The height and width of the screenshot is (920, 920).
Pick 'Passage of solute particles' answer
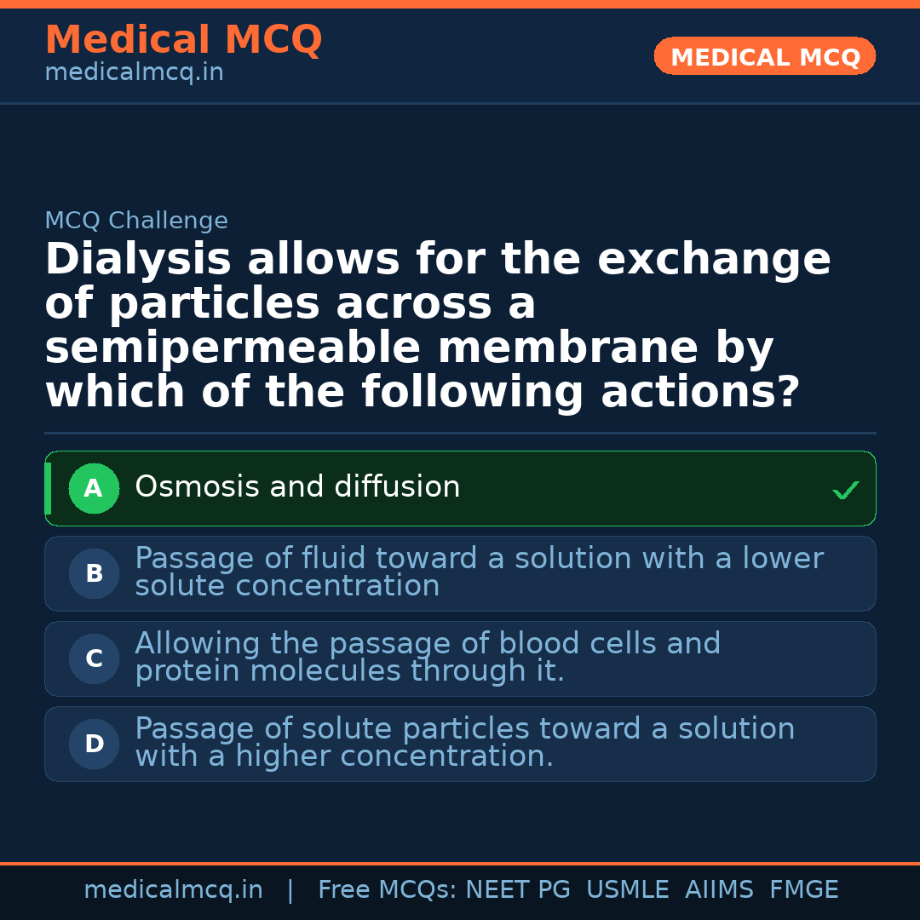tap(464, 742)
